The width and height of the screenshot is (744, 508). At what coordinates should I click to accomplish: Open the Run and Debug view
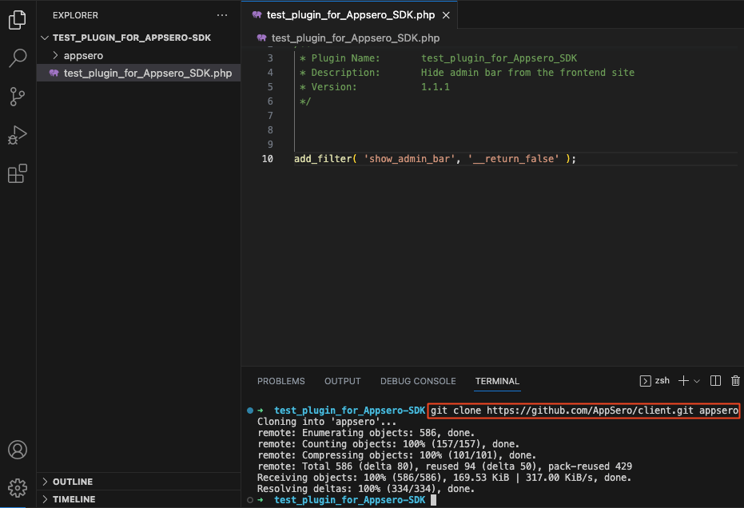18,135
